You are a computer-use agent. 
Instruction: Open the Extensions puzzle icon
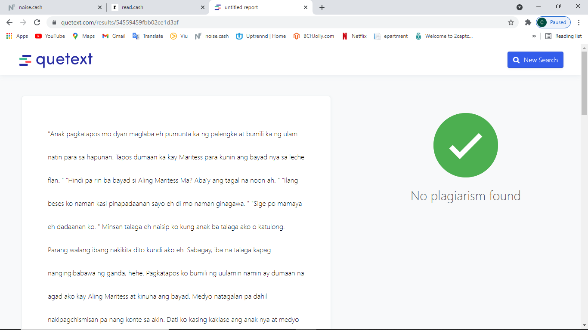pyautogui.click(x=528, y=22)
